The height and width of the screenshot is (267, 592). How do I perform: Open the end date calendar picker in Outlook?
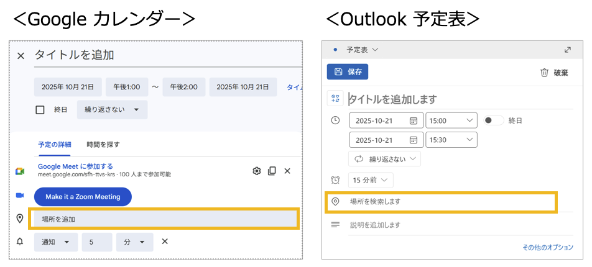pos(414,140)
